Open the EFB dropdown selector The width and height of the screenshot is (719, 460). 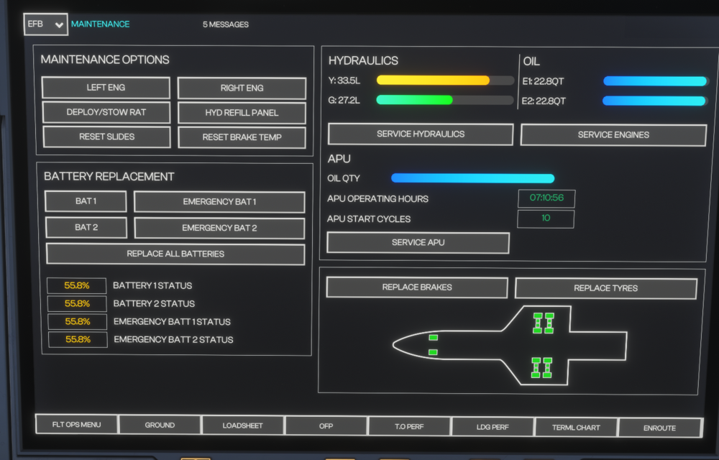[46, 24]
